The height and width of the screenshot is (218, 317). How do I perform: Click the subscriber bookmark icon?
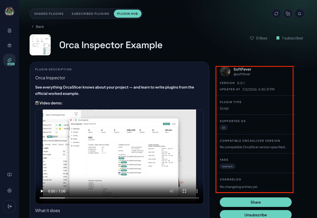pos(278,38)
